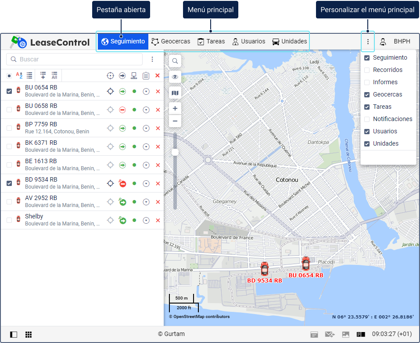
Task: Click the map search magnifier icon
Action: click(x=175, y=61)
